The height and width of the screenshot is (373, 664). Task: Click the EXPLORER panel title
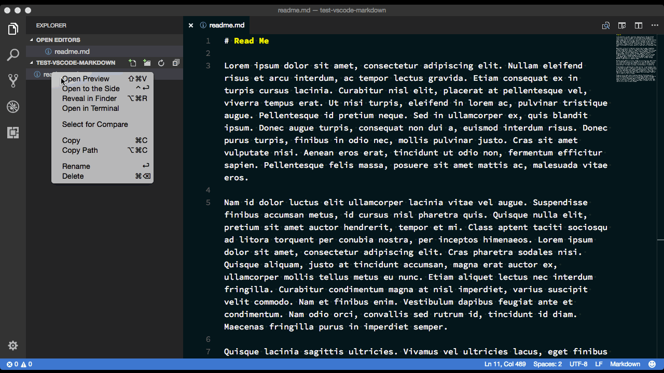(x=51, y=25)
